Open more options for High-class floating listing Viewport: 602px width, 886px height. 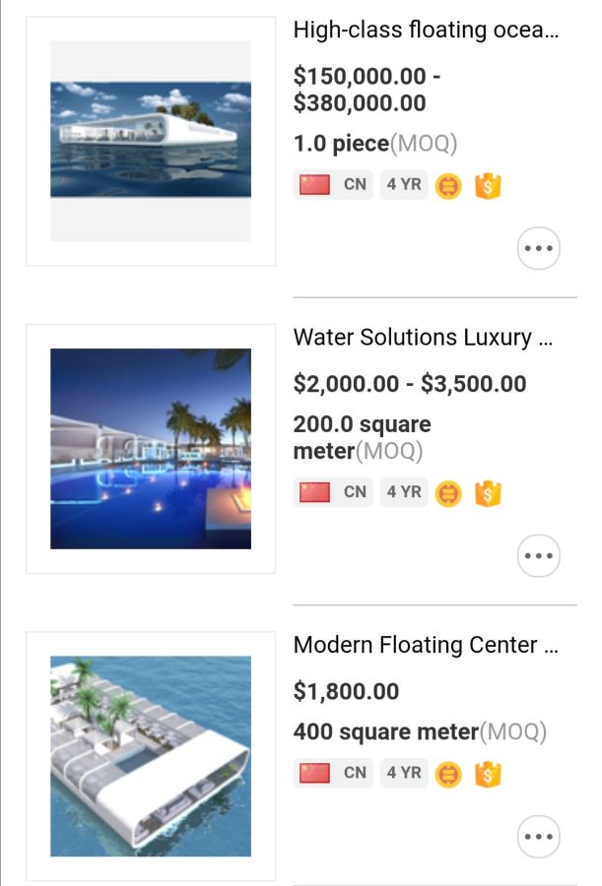538,248
